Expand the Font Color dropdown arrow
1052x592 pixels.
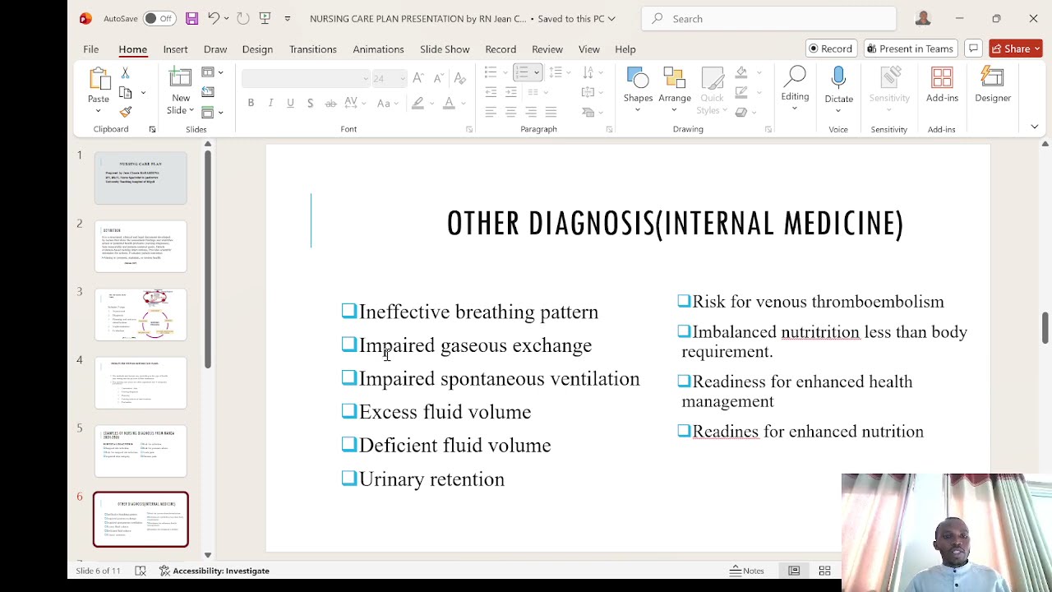(x=463, y=103)
